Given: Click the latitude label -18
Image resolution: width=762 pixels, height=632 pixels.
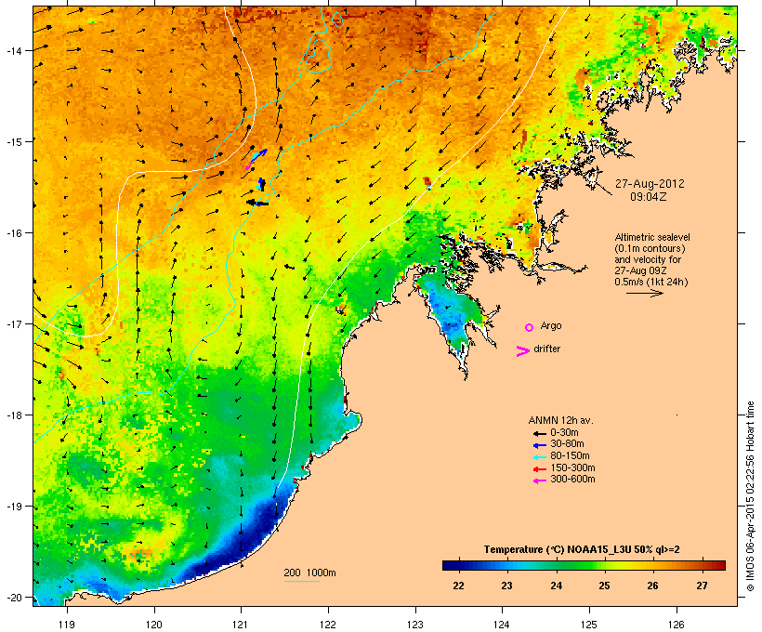Looking at the screenshot, I should (13, 415).
